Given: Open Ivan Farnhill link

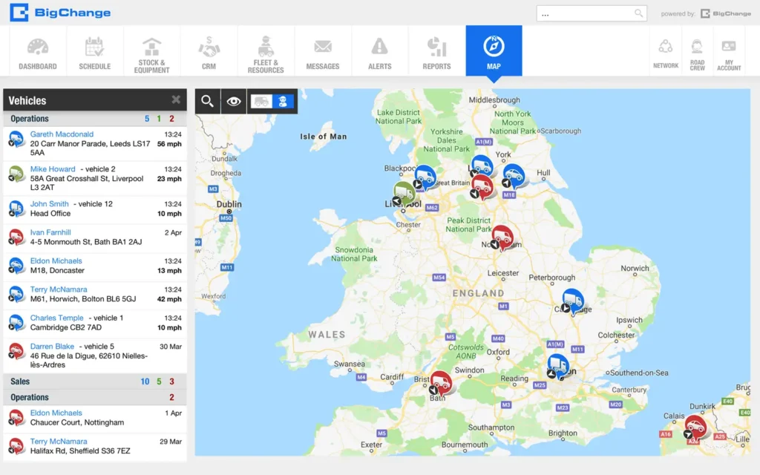Looking at the screenshot, I should click(x=50, y=232).
